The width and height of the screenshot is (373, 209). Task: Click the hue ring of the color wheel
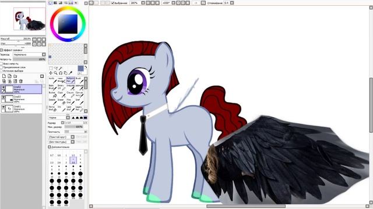(68, 9)
